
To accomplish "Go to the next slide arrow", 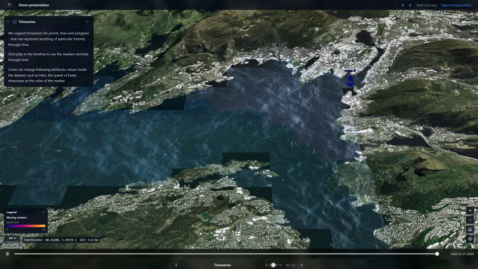I will [302, 265].
